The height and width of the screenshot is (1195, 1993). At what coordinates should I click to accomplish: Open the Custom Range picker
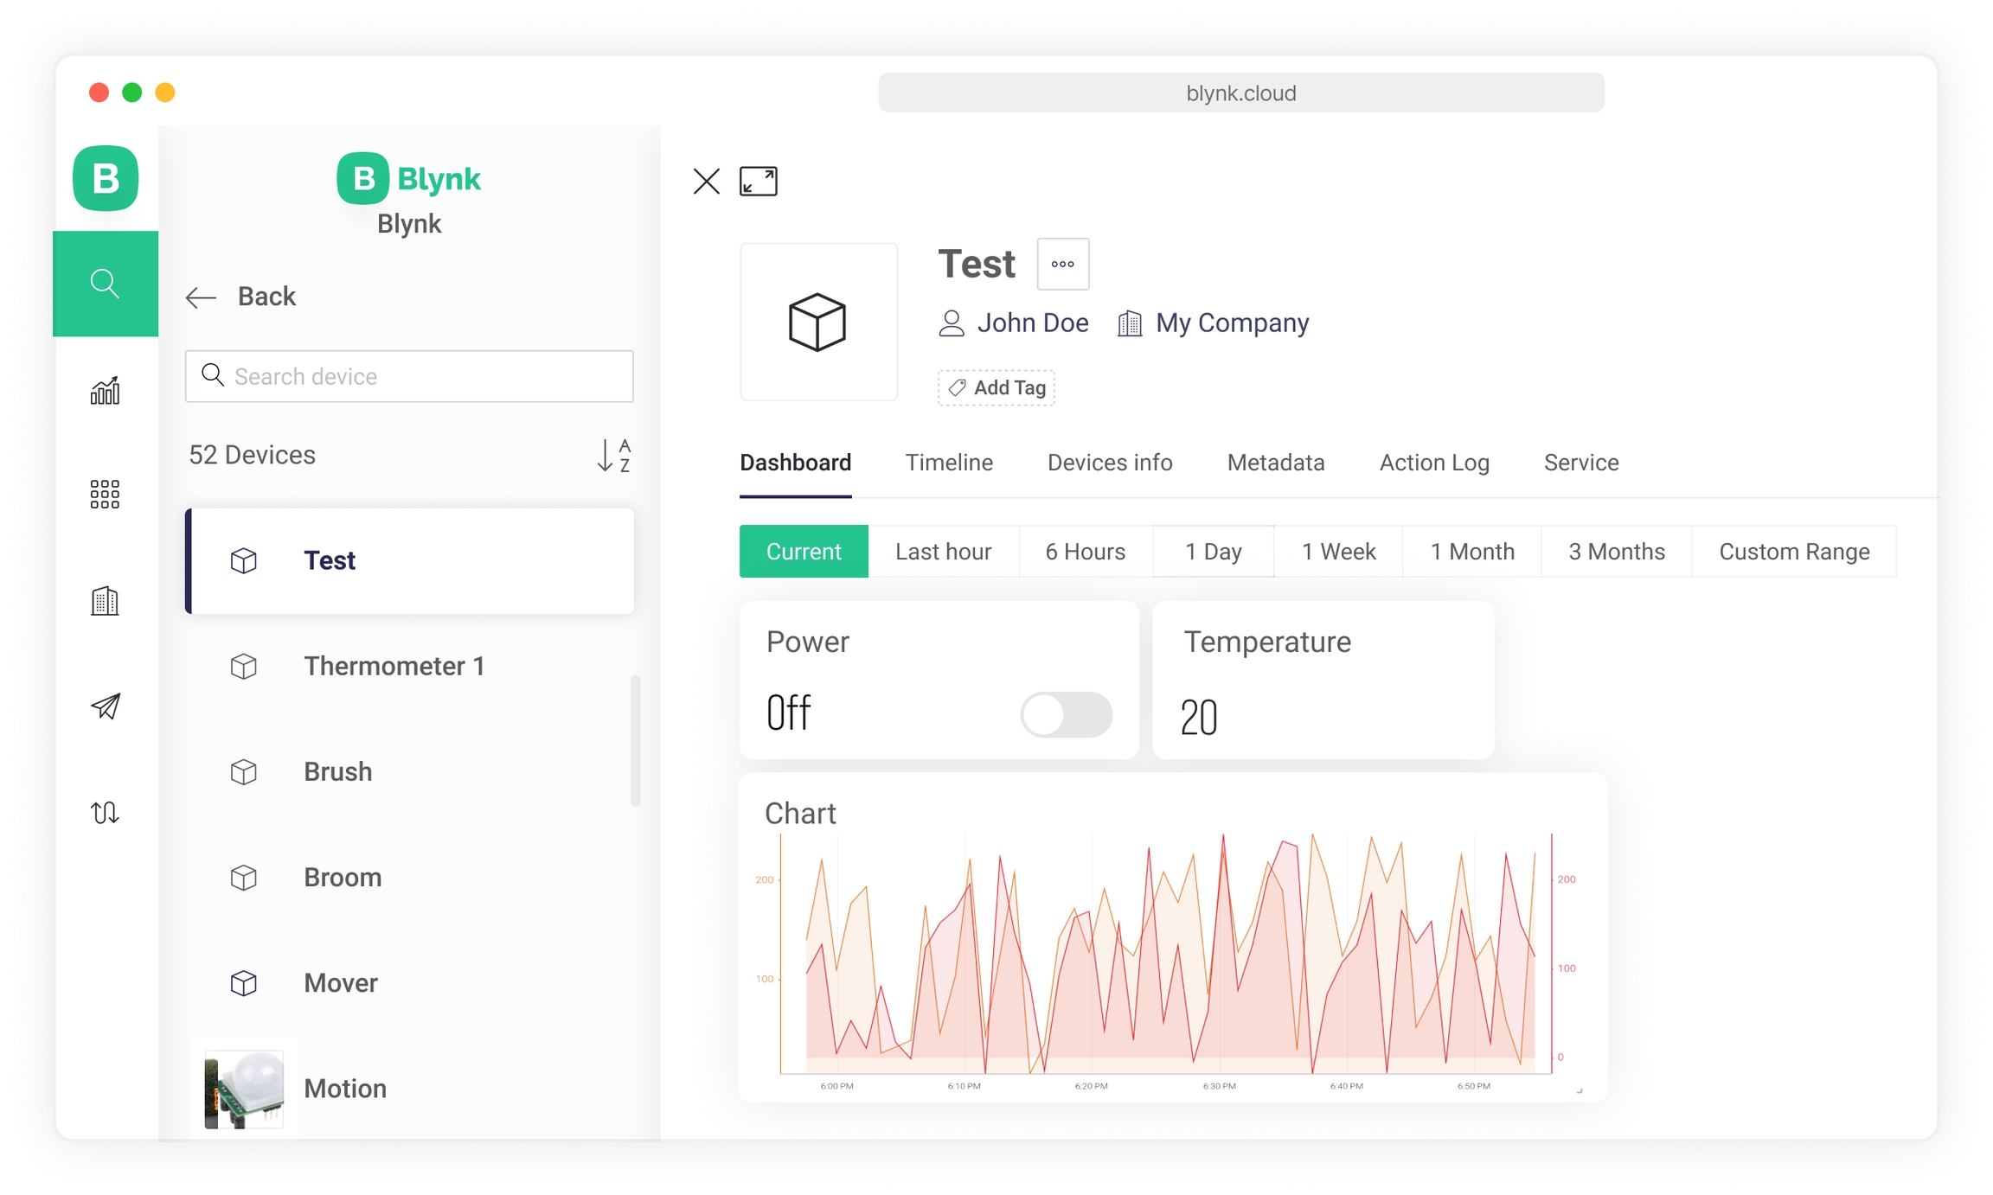coord(1793,552)
